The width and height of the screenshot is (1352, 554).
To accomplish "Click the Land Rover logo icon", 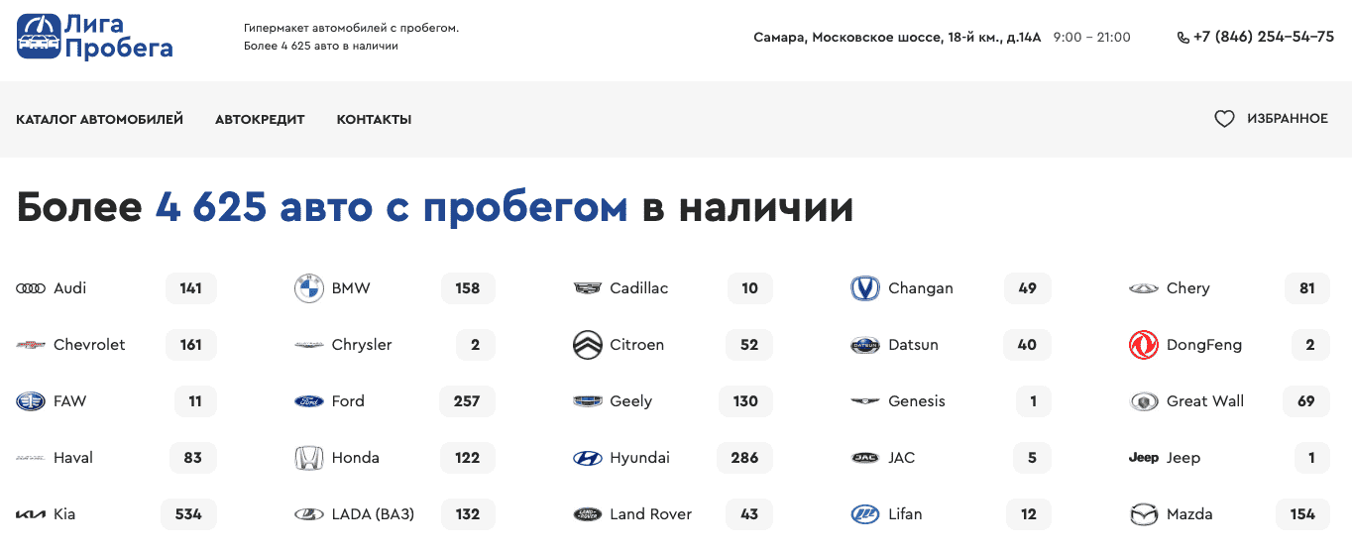I will pos(588,514).
